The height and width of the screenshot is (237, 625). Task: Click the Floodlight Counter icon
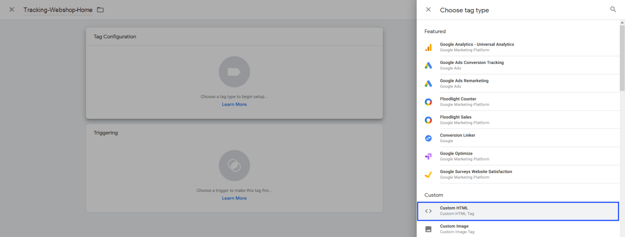428,102
